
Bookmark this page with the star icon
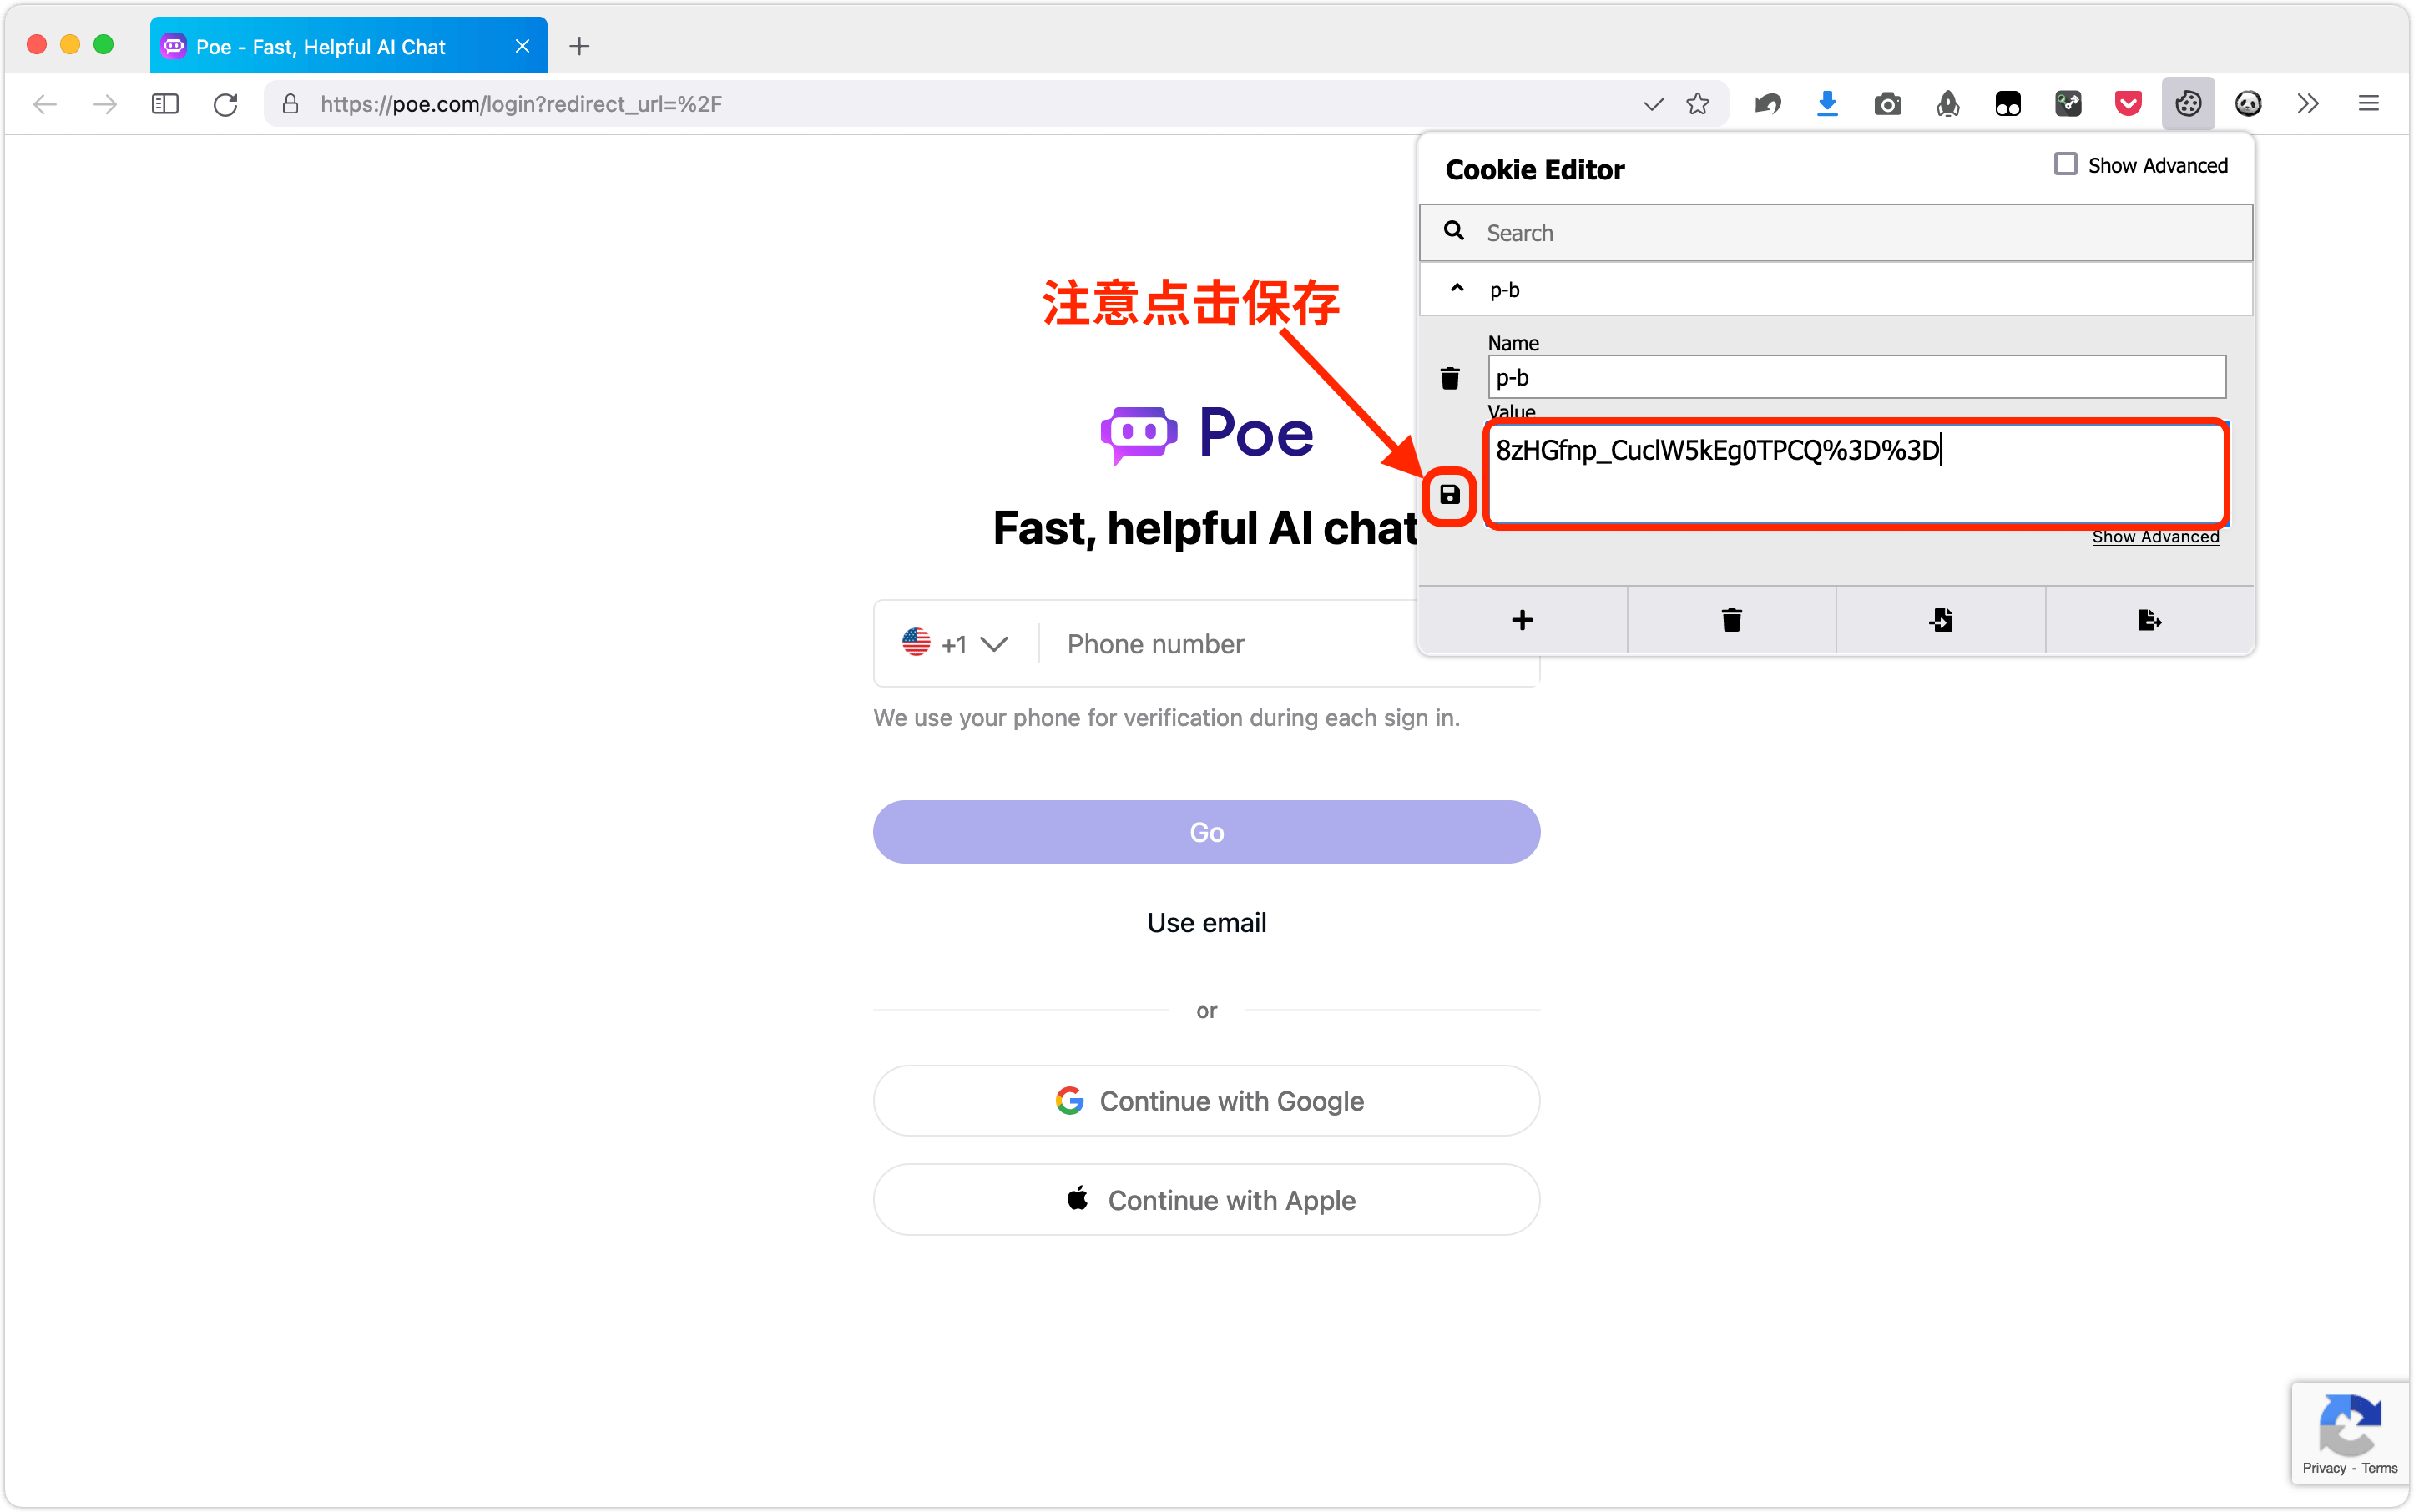(1698, 104)
